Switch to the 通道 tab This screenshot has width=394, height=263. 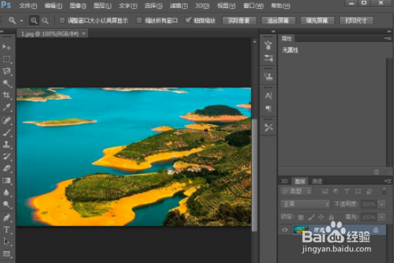click(317, 181)
